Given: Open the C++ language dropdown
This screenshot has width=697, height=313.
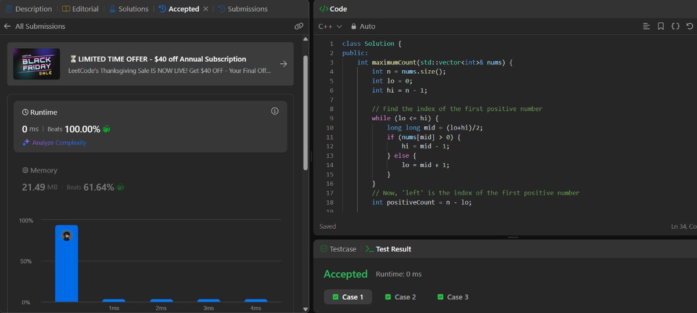Looking at the screenshot, I should point(330,26).
